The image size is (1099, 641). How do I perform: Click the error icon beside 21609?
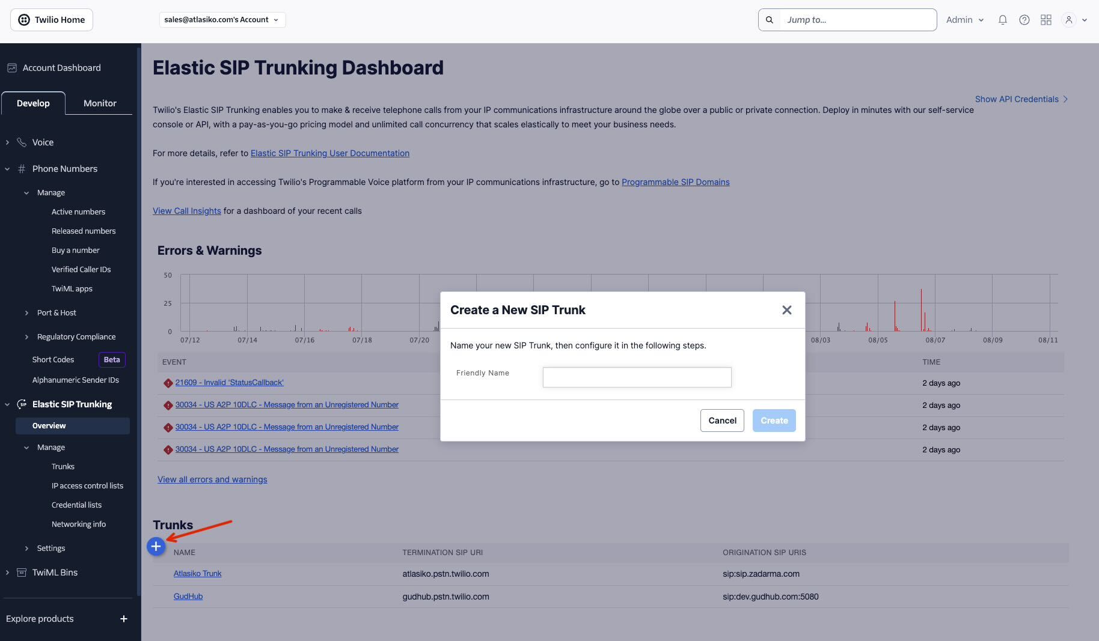click(168, 383)
